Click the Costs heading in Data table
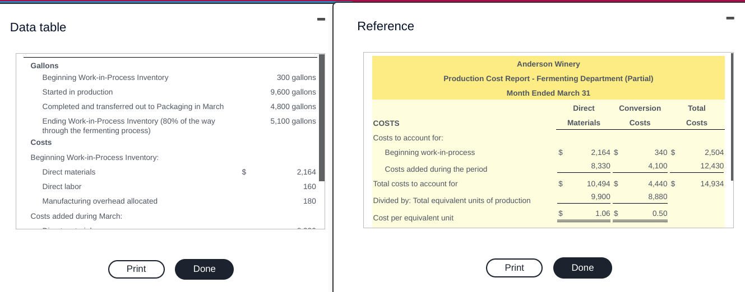This screenshot has height=292, width=745. point(41,142)
